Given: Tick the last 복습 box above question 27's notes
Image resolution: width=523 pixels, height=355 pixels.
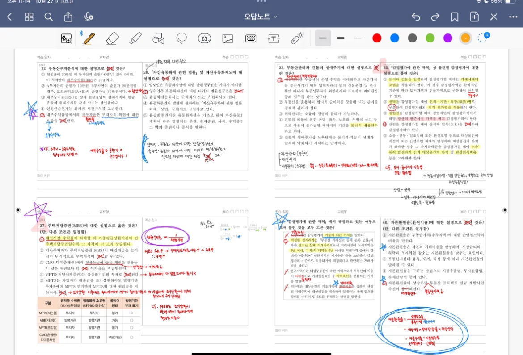Looking at the screenshot, I should [x=246, y=211].
